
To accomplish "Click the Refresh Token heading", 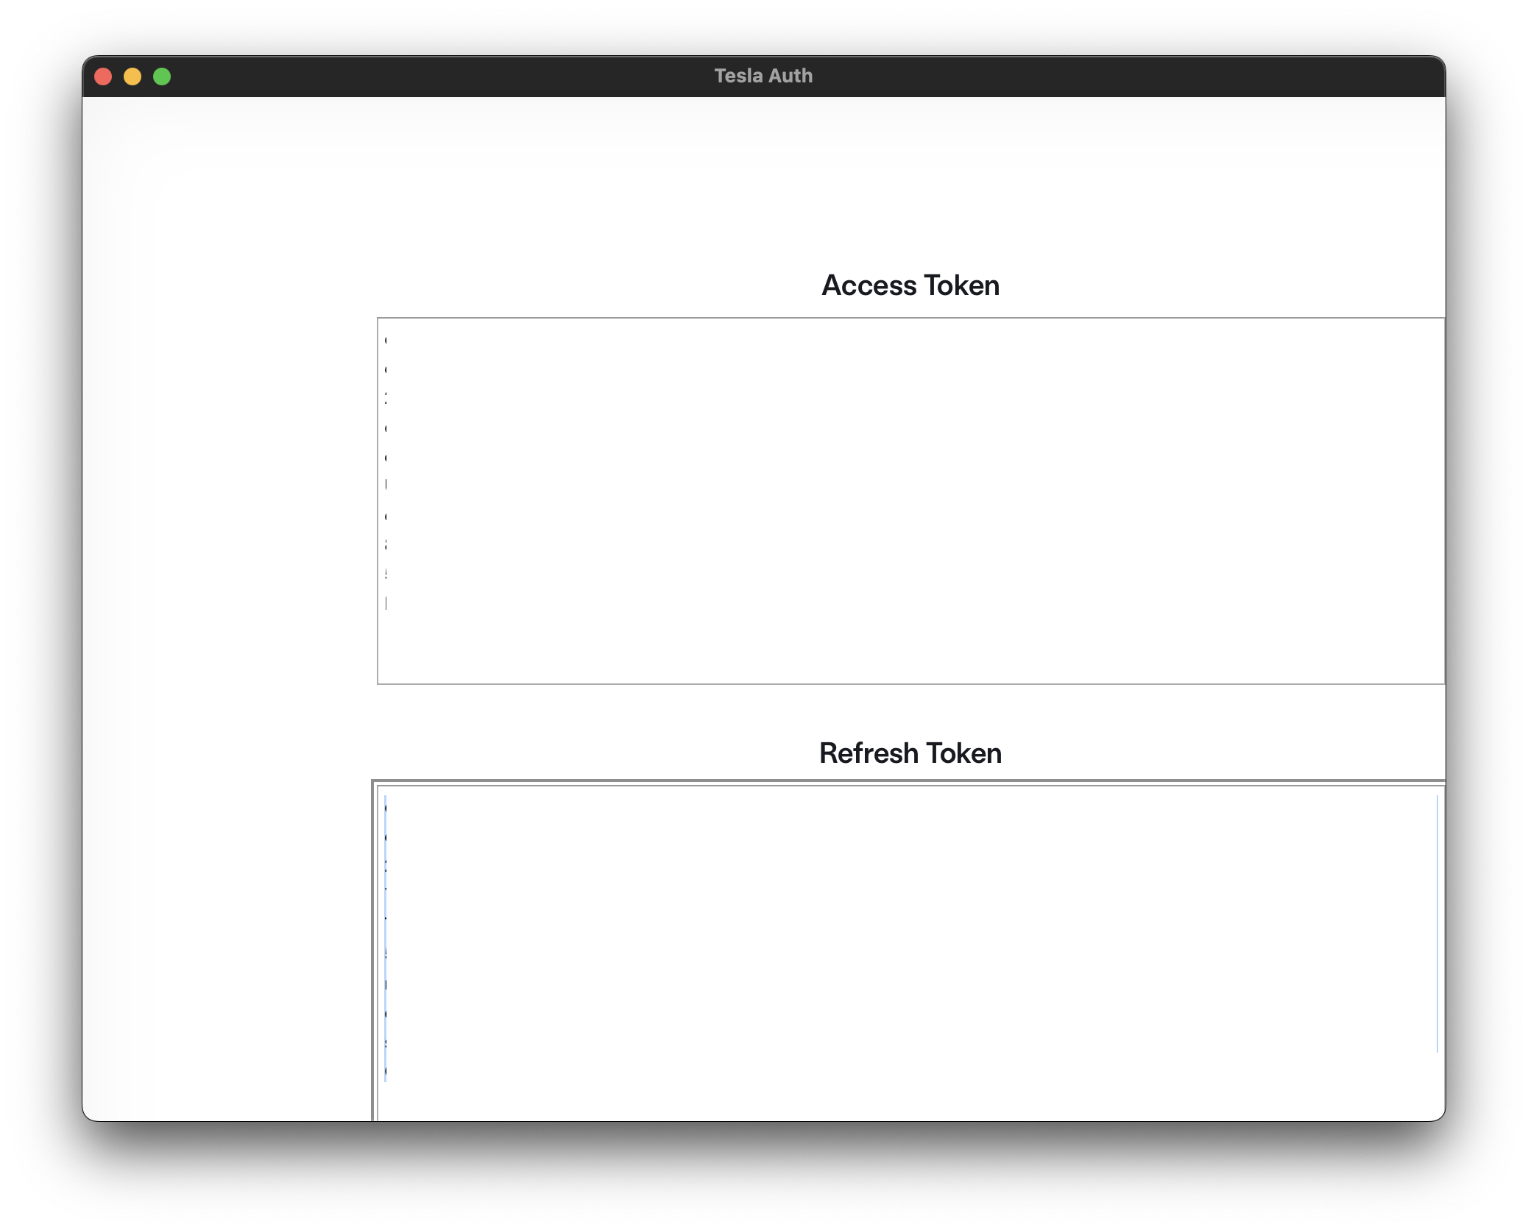I will [910, 753].
